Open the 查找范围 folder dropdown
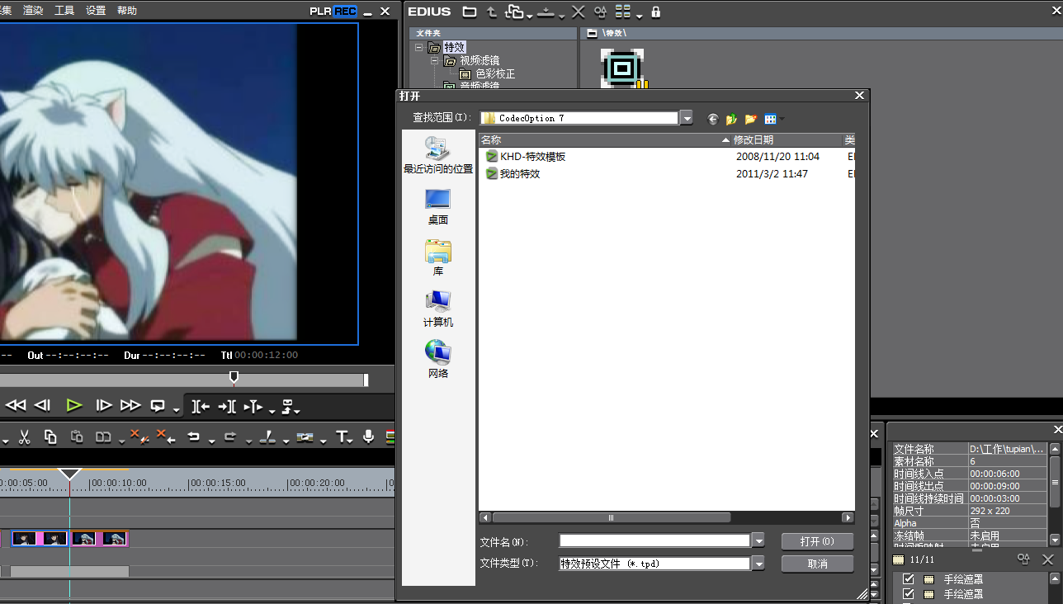 (x=687, y=118)
